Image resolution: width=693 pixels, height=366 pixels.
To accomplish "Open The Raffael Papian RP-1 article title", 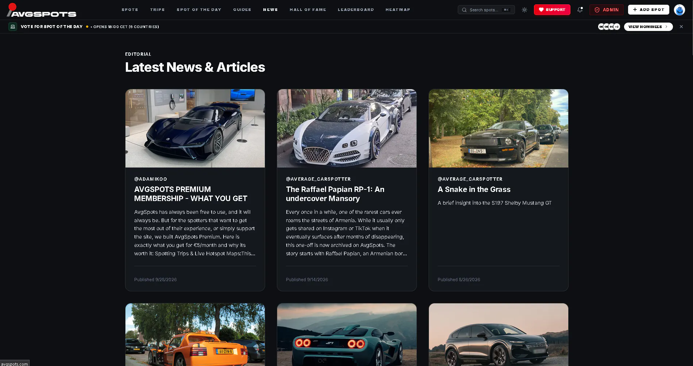I will click(x=335, y=194).
